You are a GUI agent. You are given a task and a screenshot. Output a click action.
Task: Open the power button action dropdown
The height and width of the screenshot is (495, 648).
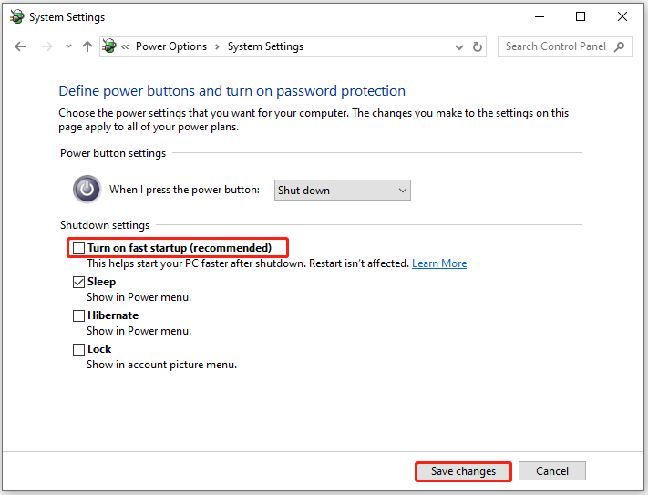pos(342,190)
